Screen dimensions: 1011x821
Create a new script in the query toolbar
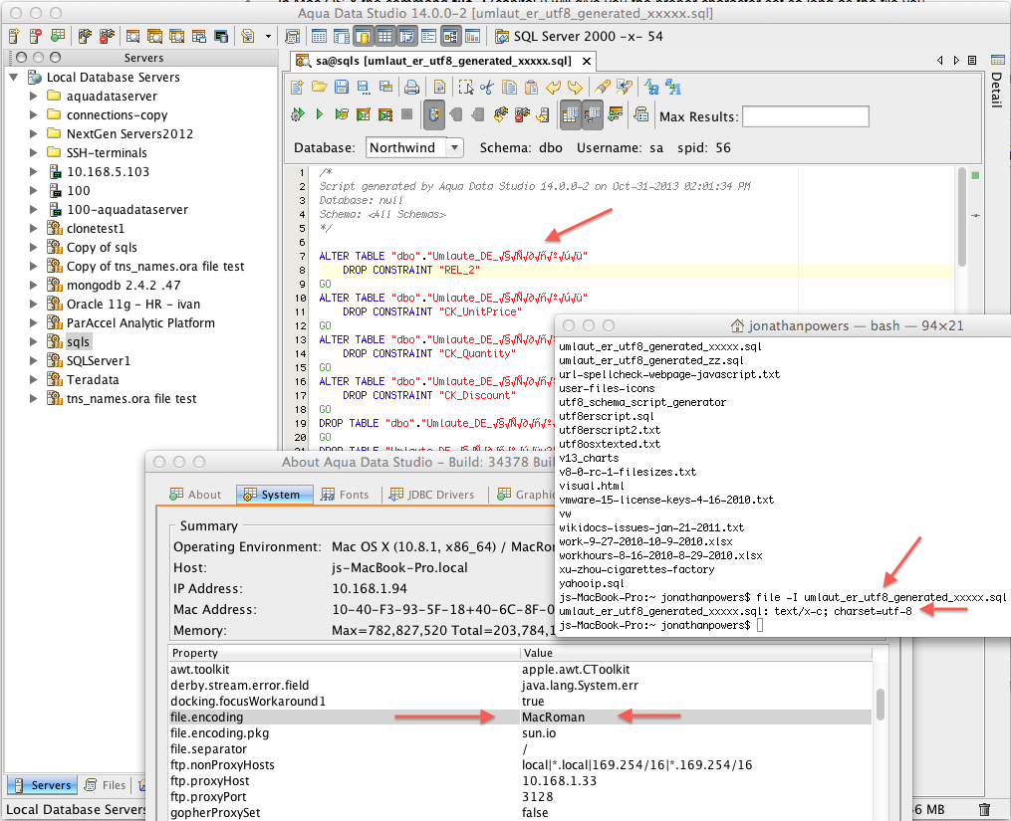click(297, 87)
